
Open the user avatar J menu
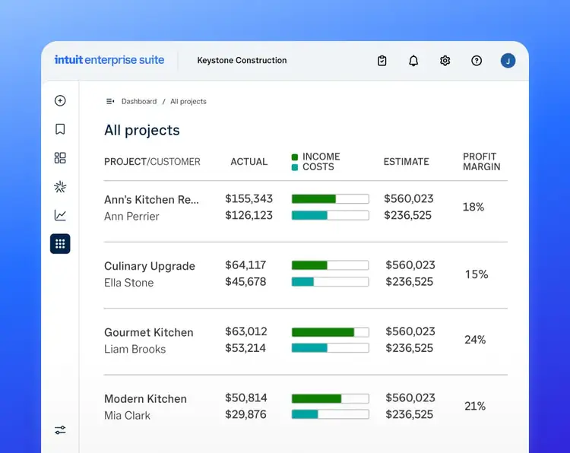click(508, 61)
